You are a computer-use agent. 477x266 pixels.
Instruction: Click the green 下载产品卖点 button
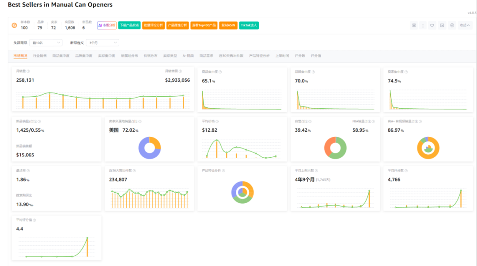coord(129,25)
